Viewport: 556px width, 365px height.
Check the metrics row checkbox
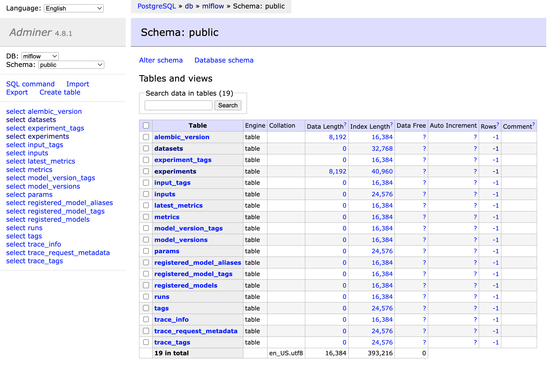(146, 217)
